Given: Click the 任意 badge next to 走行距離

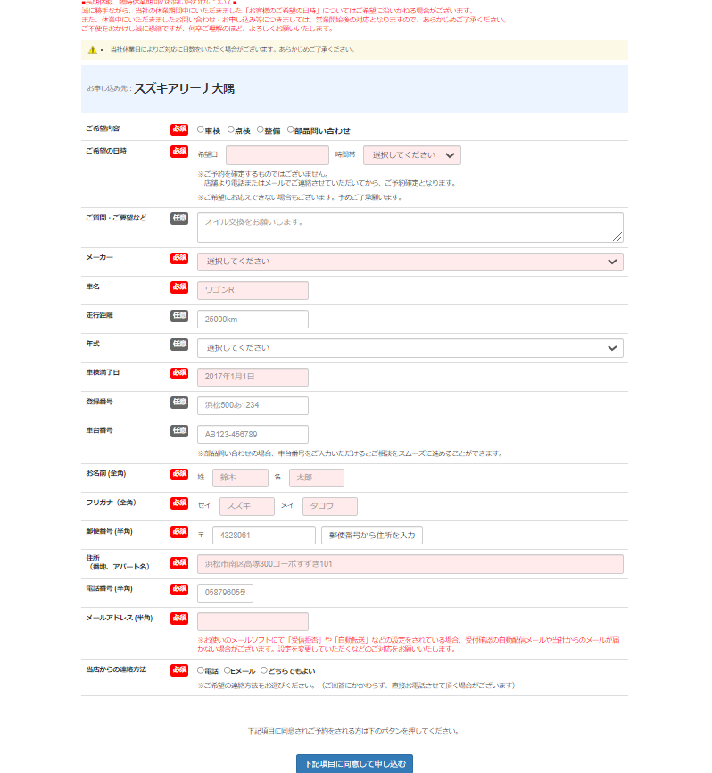Looking at the screenshot, I should coord(179,315).
